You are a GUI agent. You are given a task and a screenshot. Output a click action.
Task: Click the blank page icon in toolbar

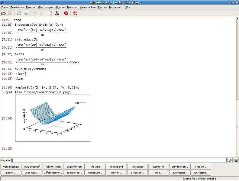coord(50,13)
